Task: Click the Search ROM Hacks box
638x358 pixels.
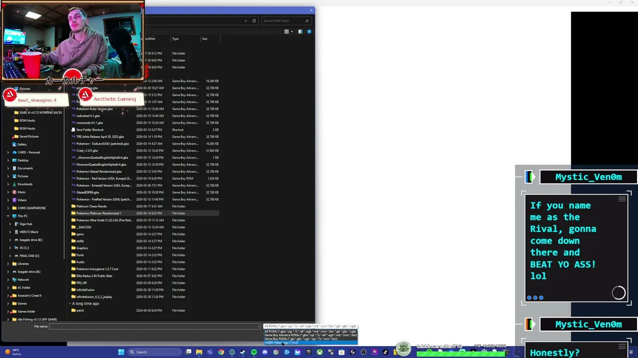Action: click(286, 21)
